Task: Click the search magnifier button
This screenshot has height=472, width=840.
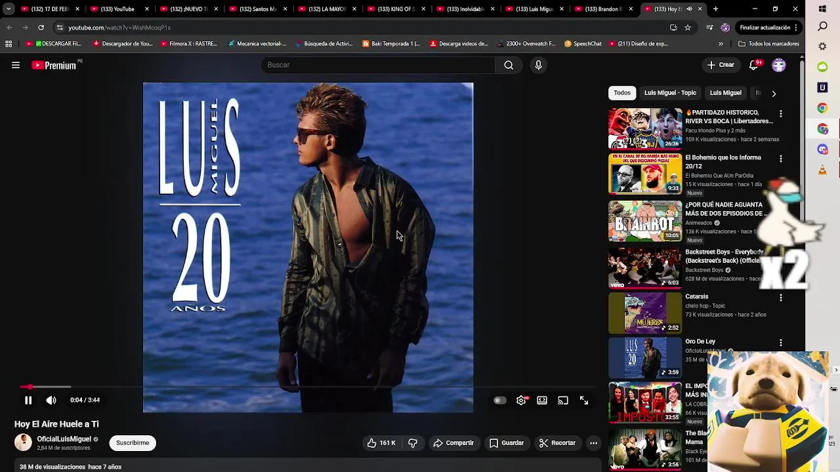Action: click(x=509, y=65)
